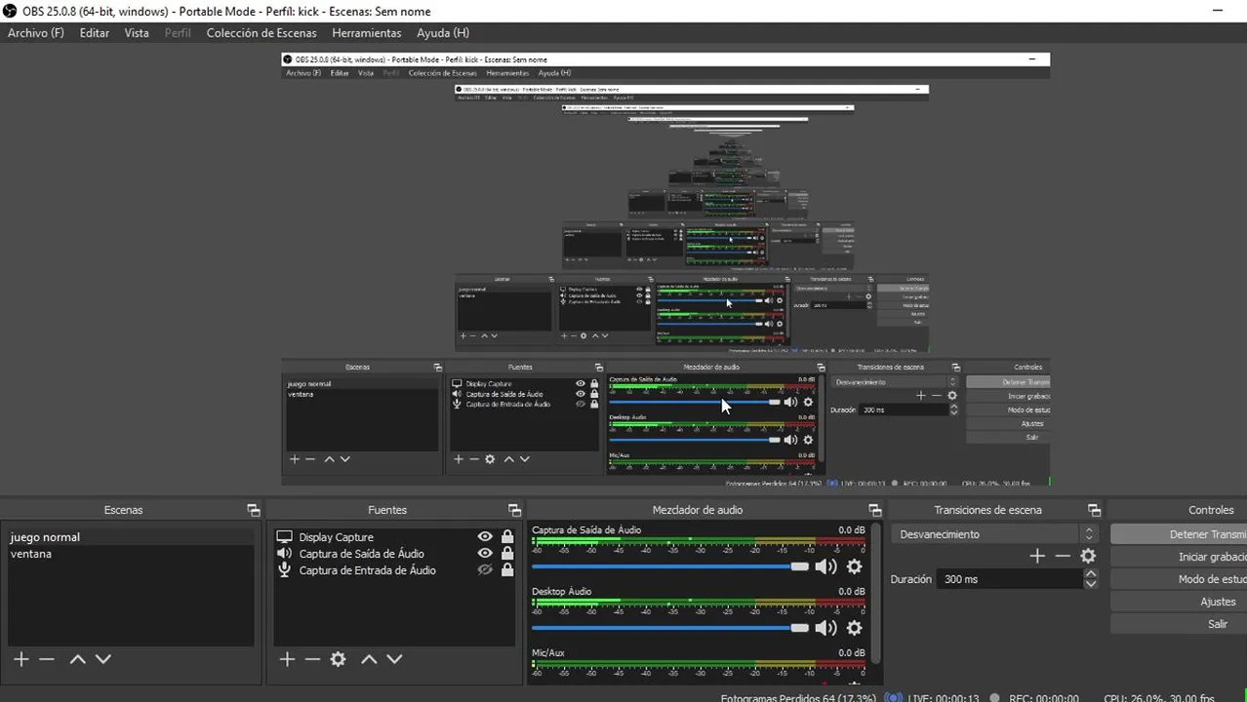Select the Captura de Entrada de Áudio source row

tap(394, 570)
